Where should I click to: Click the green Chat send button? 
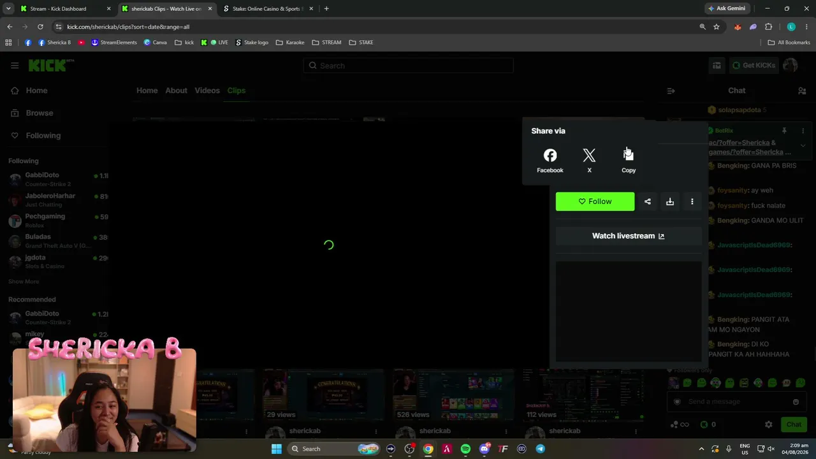click(794, 425)
